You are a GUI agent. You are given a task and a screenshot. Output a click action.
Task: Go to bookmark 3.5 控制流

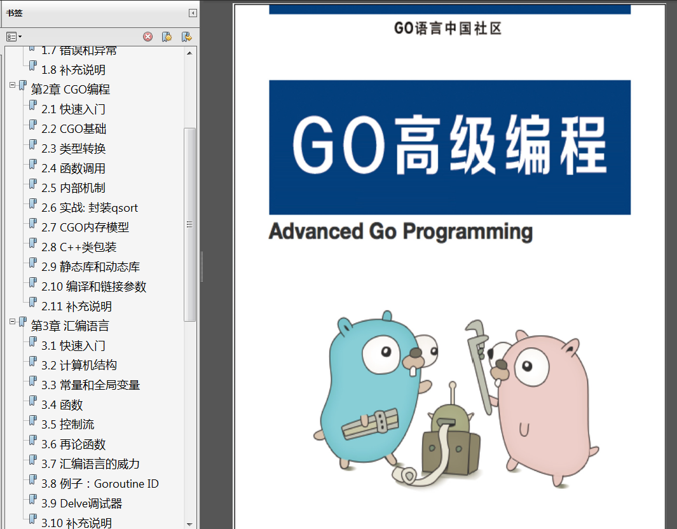[x=68, y=425]
